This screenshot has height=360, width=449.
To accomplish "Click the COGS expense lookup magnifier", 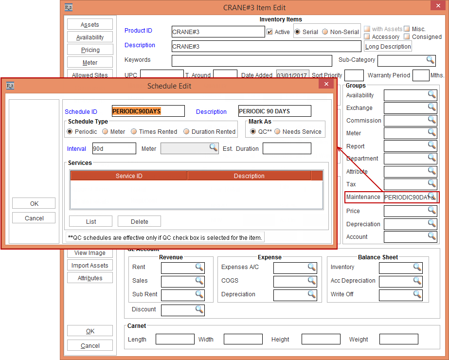I will 311,280.
